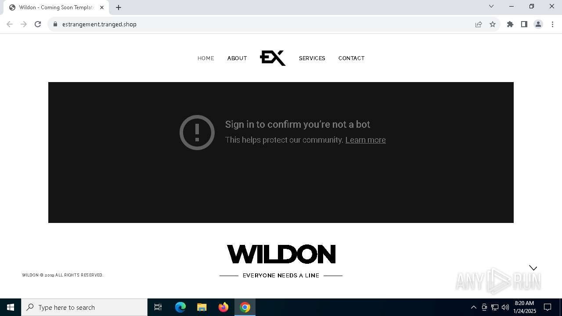562x316 pixels.
Task: Reload the page with the refresh icon
Action: tap(38, 24)
